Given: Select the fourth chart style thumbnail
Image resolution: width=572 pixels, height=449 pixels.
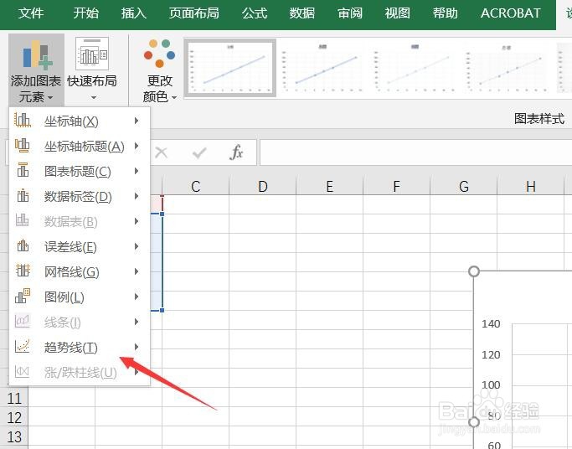Looking at the screenshot, I should coord(507,68).
